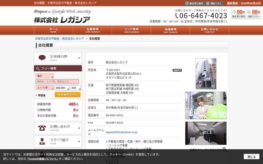This screenshot has height=164, width=263.
Task: Open the building exterior photo
Action: click(206, 74)
